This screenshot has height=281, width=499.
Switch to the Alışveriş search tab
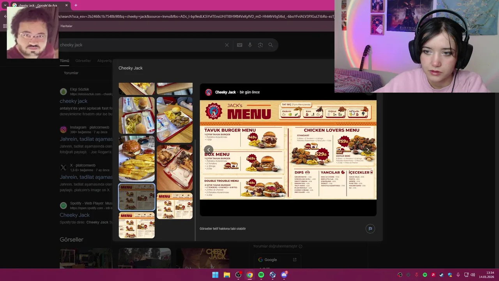click(x=104, y=61)
